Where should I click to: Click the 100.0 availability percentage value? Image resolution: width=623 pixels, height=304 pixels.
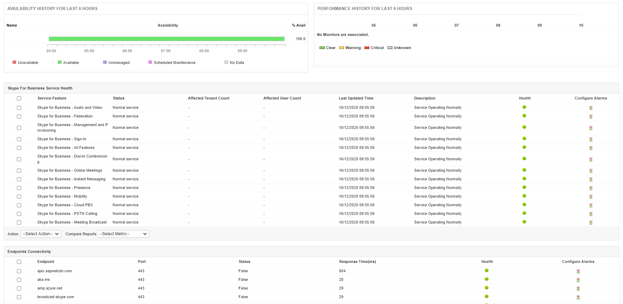coord(300,39)
